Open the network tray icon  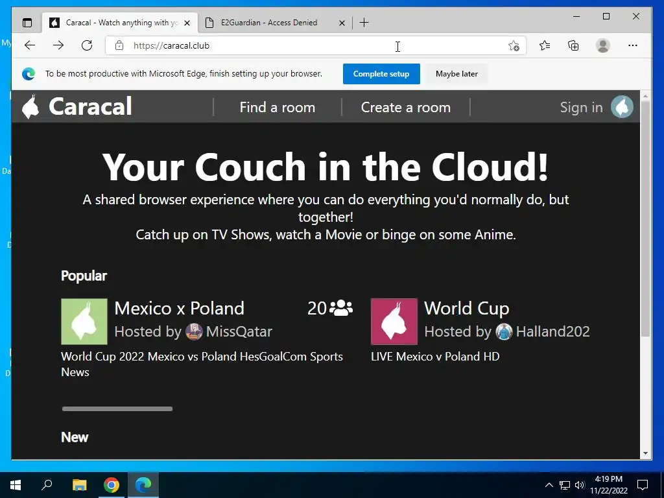(x=565, y=485)
